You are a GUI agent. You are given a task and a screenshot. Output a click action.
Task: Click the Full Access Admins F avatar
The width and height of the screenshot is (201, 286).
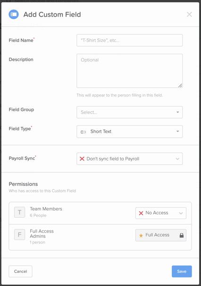pyautogui.click(x=19, y=235)
